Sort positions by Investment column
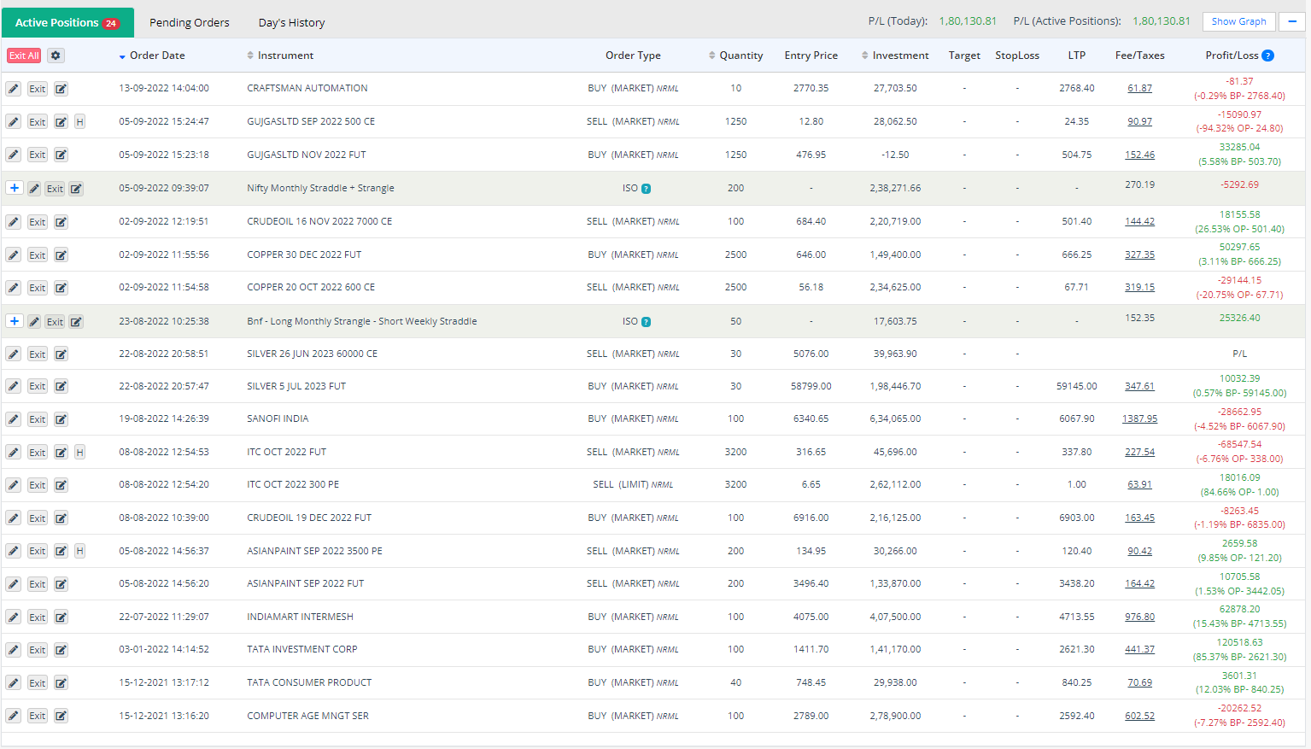1311x749 pixels. pos(895,56)
